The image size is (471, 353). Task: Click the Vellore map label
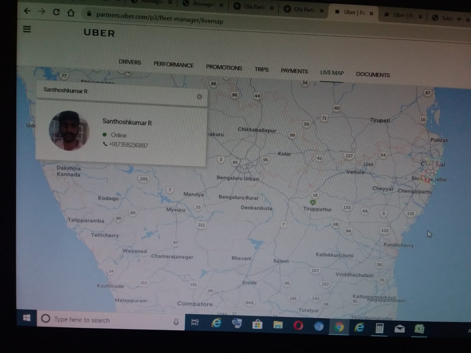[x=355, y=172]
